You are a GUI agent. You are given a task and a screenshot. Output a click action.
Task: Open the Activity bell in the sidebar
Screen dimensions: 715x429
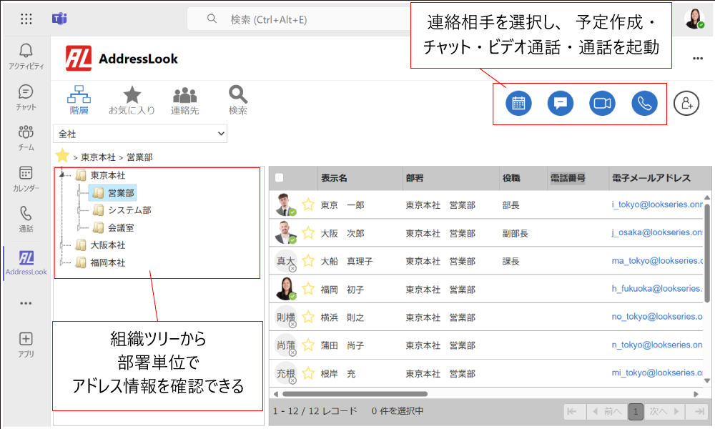coord(26,56)
